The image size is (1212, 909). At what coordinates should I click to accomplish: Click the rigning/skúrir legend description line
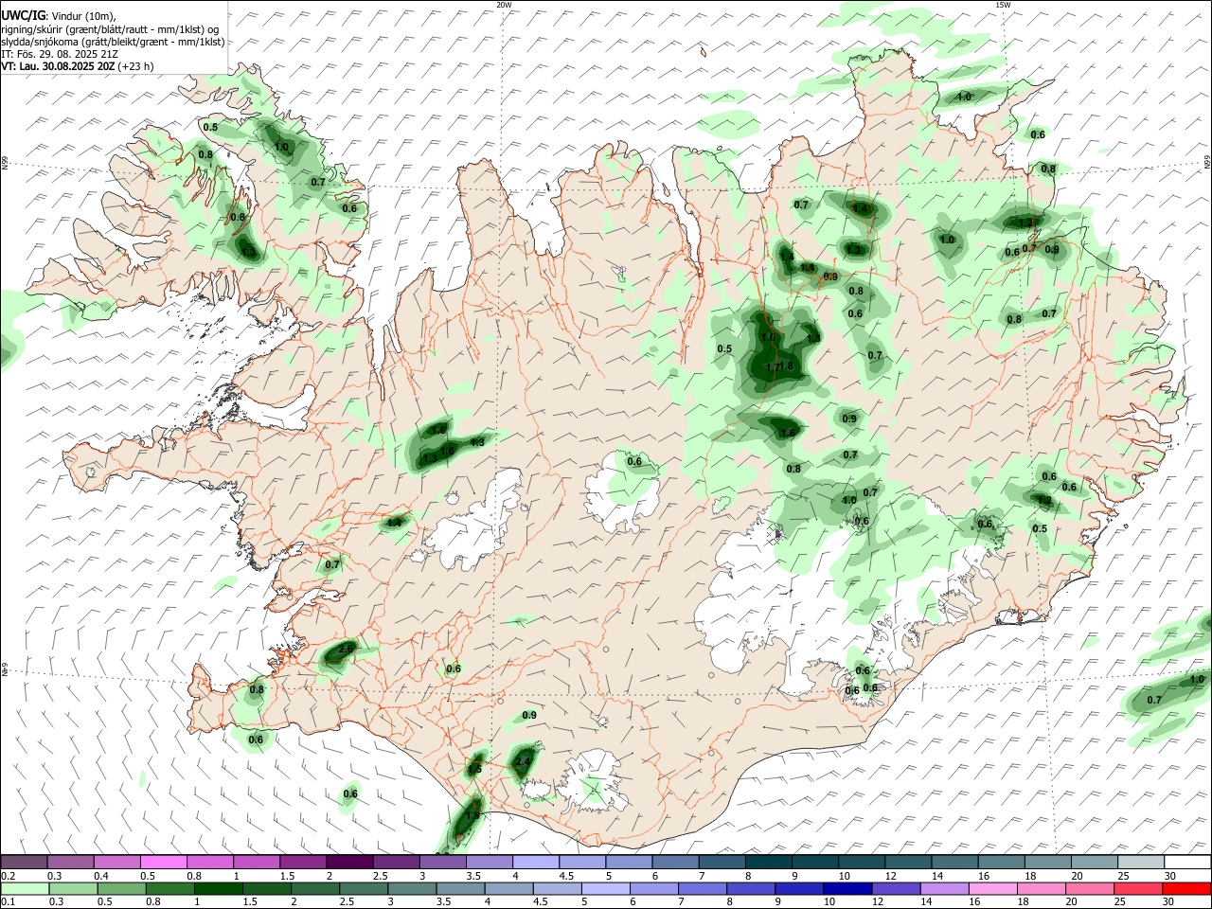click(x=109, y=28)
